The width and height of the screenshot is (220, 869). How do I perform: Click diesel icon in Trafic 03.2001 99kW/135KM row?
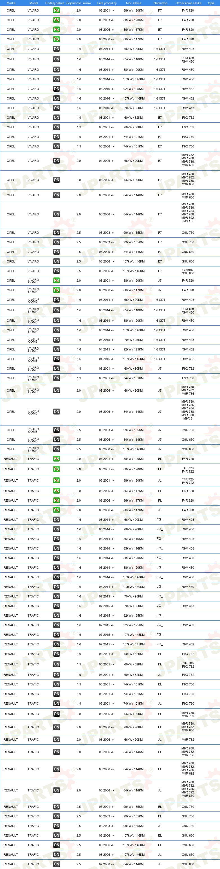[x=57, y=807]
